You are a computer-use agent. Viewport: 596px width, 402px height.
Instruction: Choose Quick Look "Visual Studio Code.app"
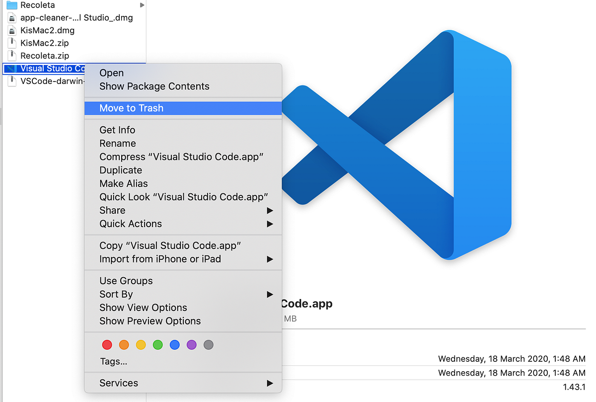click(183, 197)
